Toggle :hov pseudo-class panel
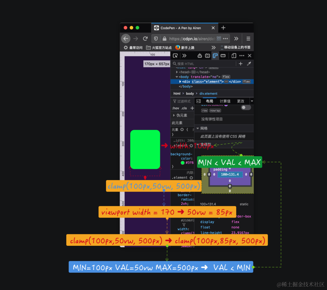 (175, 108)
